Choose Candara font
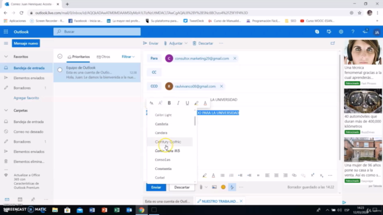This screenshot has width=383, height=215. tap(170, 133)
